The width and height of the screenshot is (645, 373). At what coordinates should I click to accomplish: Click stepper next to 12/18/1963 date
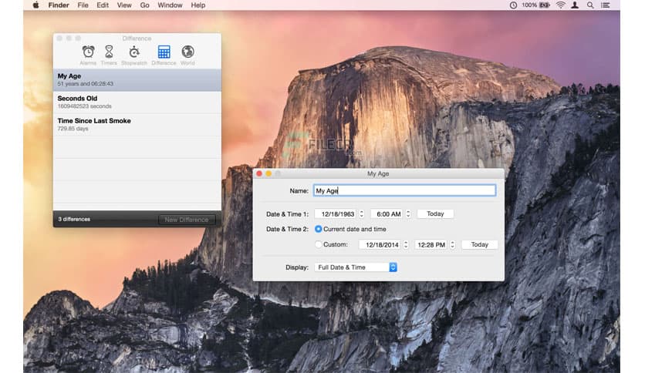362,213
